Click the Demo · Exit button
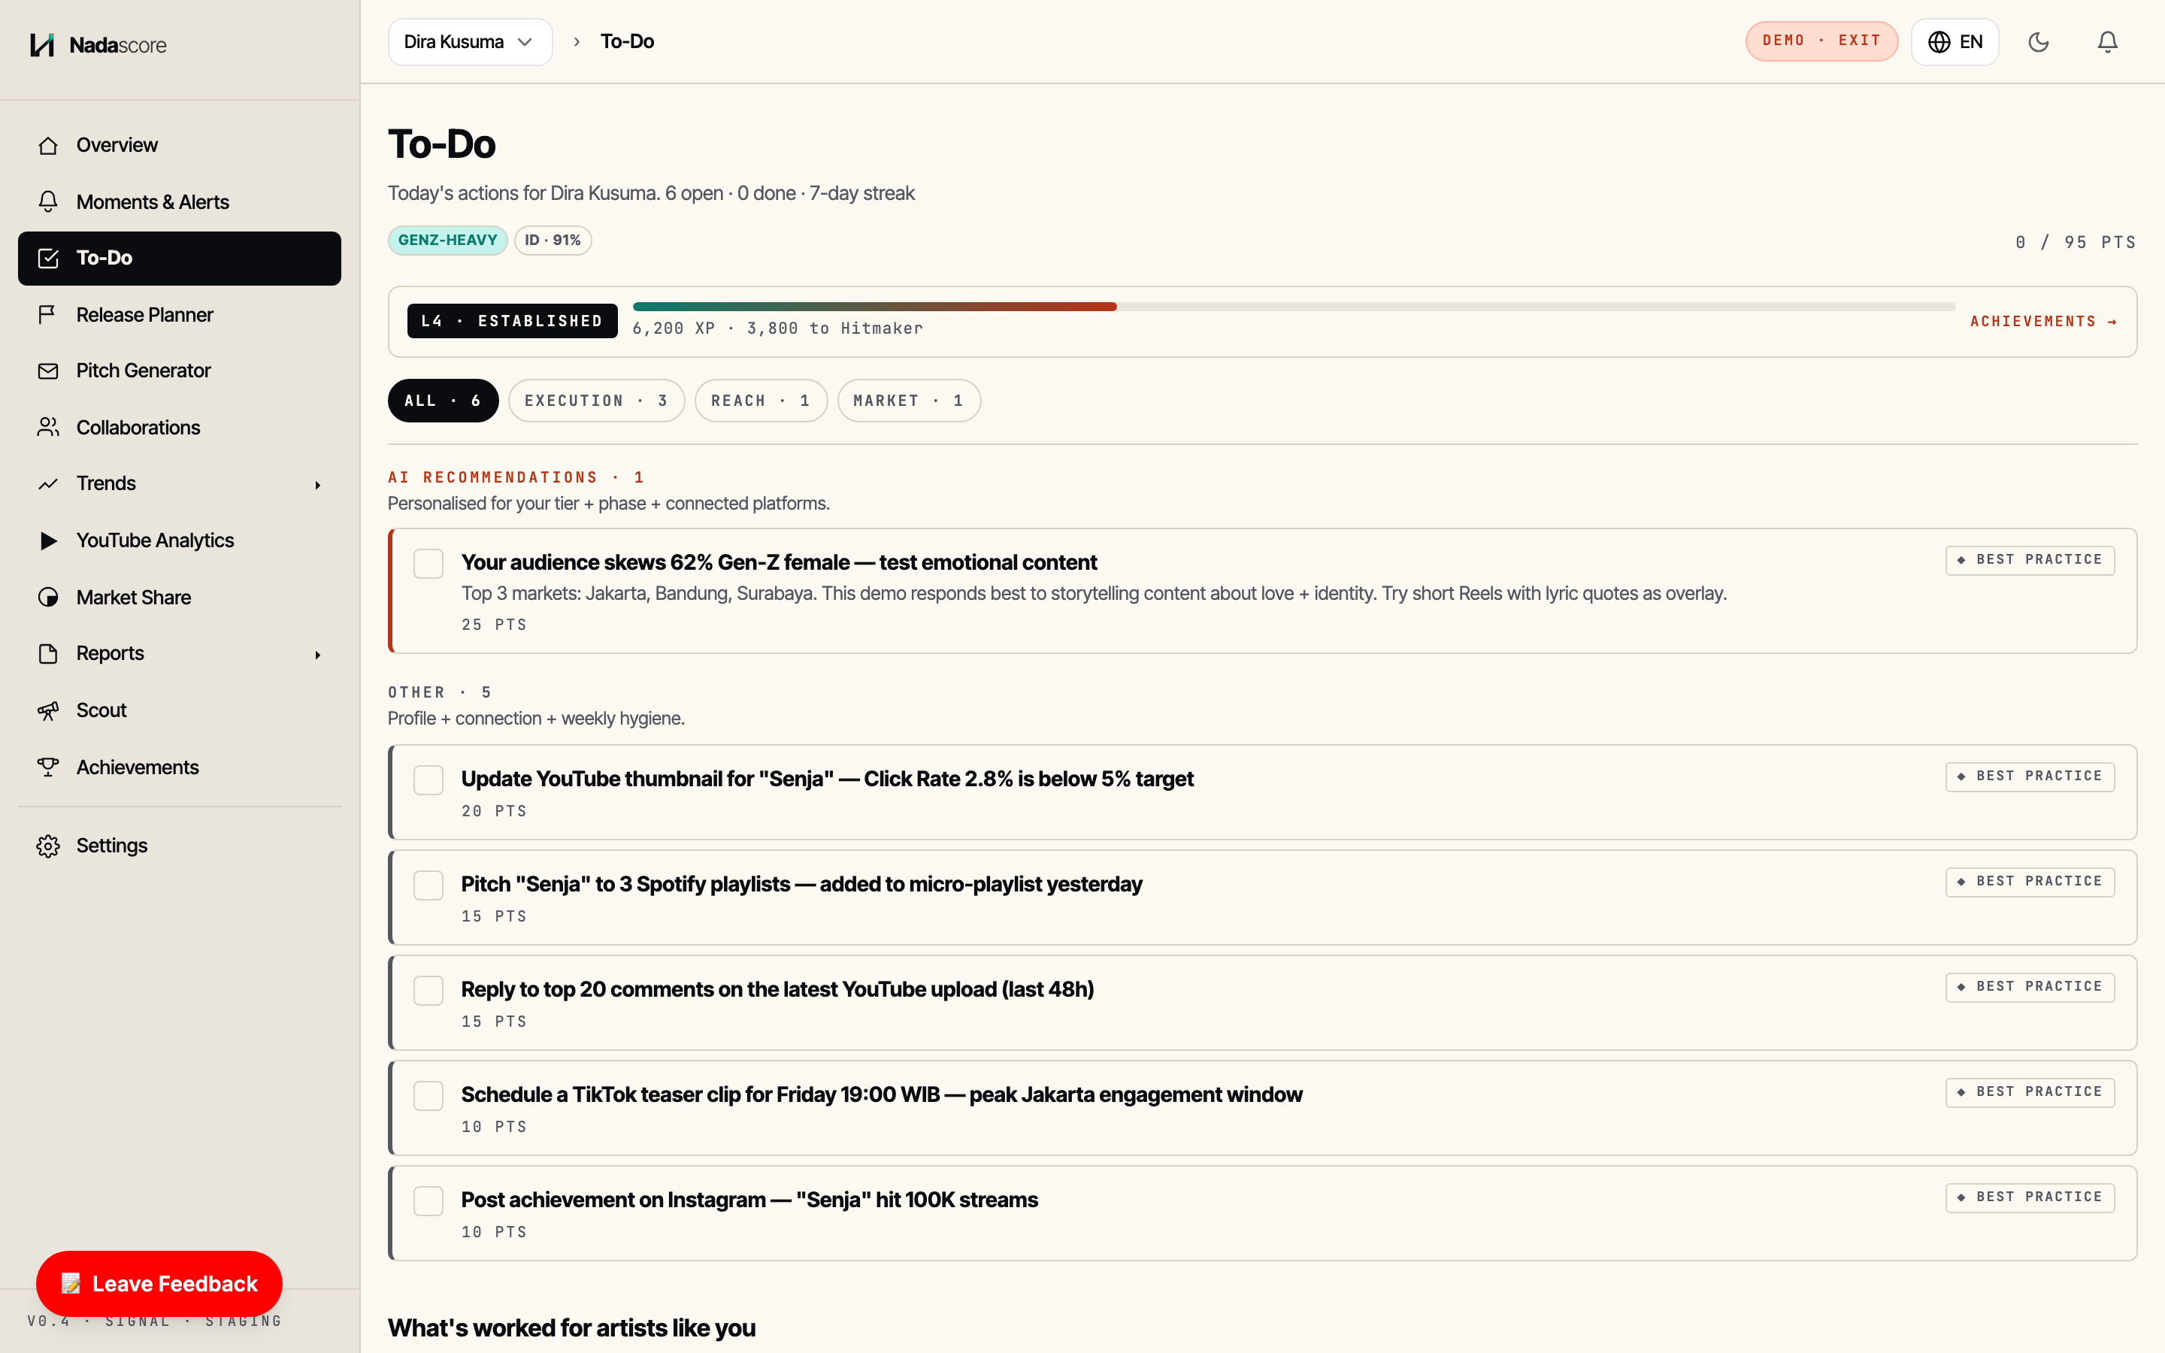Viewport: 2165px width, 1353px height. 1821,41
